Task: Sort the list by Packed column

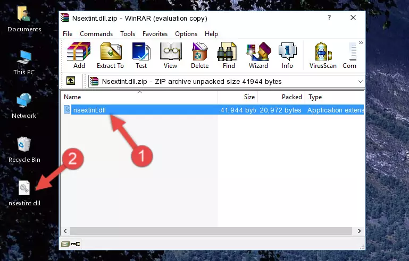Action: [x=281, y=97]
